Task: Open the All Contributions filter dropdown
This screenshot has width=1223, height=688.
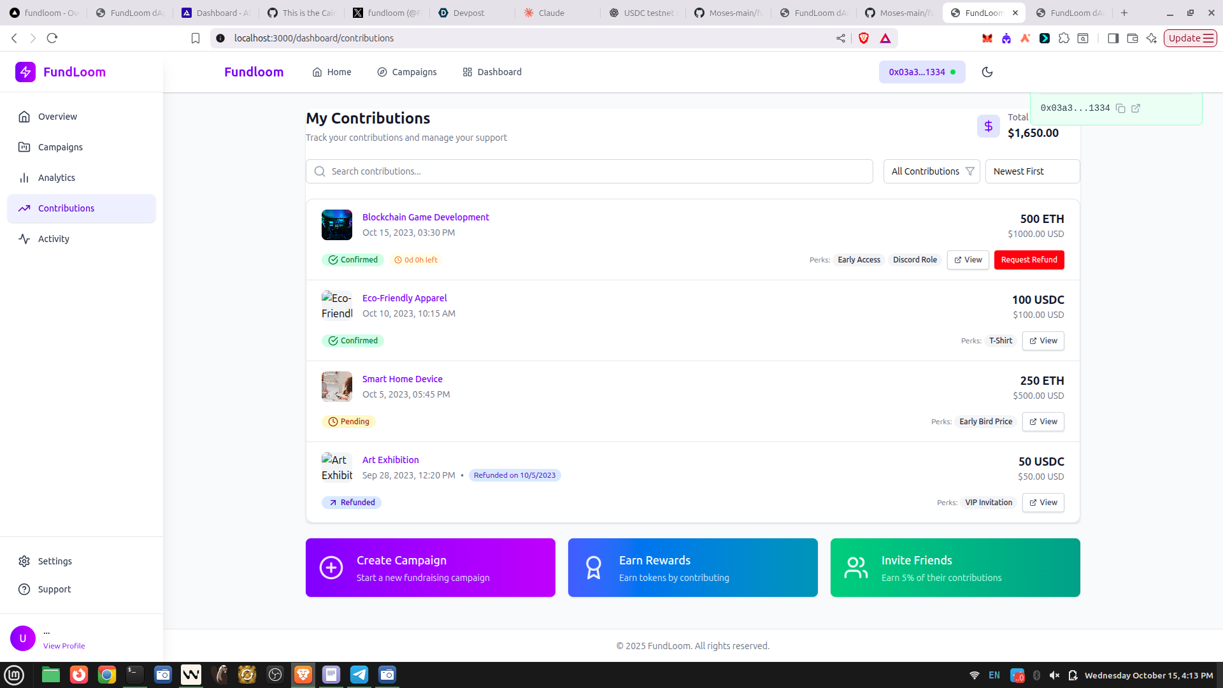Action: coord(931,171)
